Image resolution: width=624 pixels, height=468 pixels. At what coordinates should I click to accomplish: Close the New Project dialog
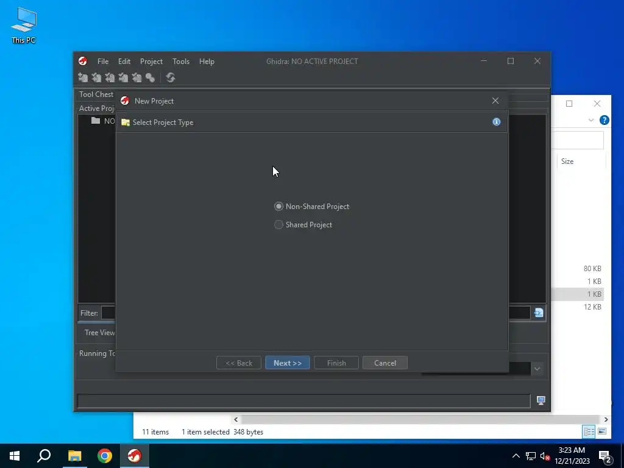pos(495,101)
